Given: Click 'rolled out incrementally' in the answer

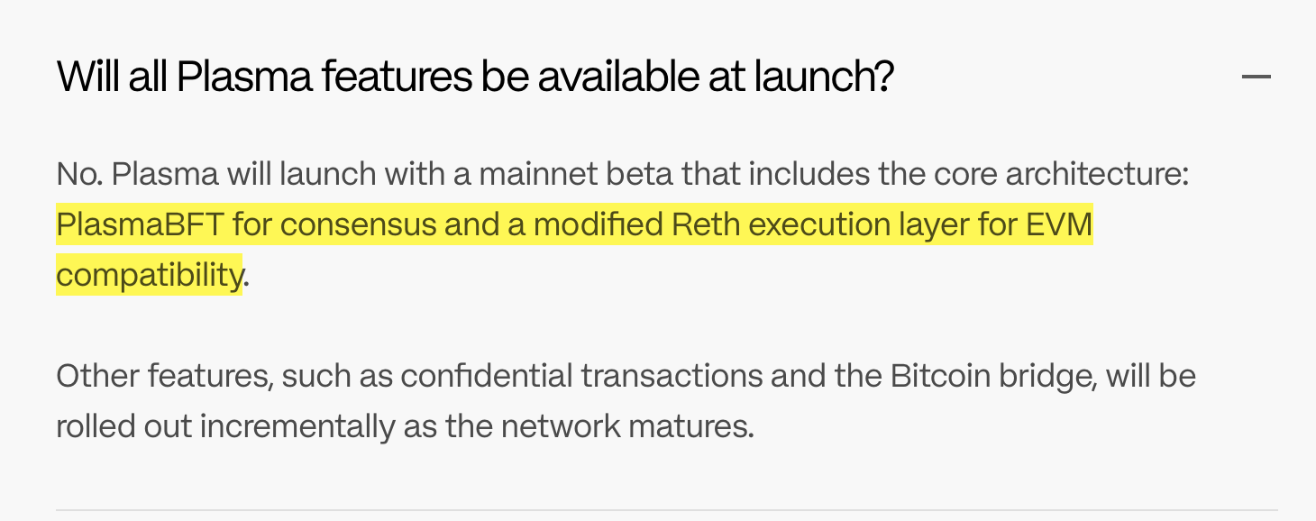Looking at the screenshot, I should tap(225, 425).
